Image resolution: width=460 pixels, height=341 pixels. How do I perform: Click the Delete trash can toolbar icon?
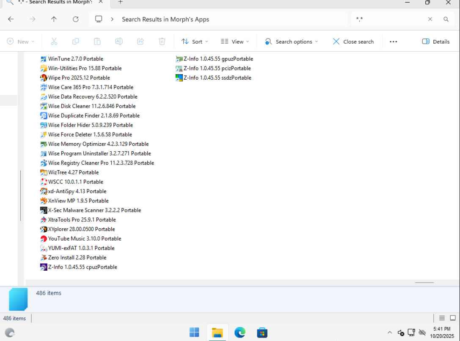click(162, 42)
